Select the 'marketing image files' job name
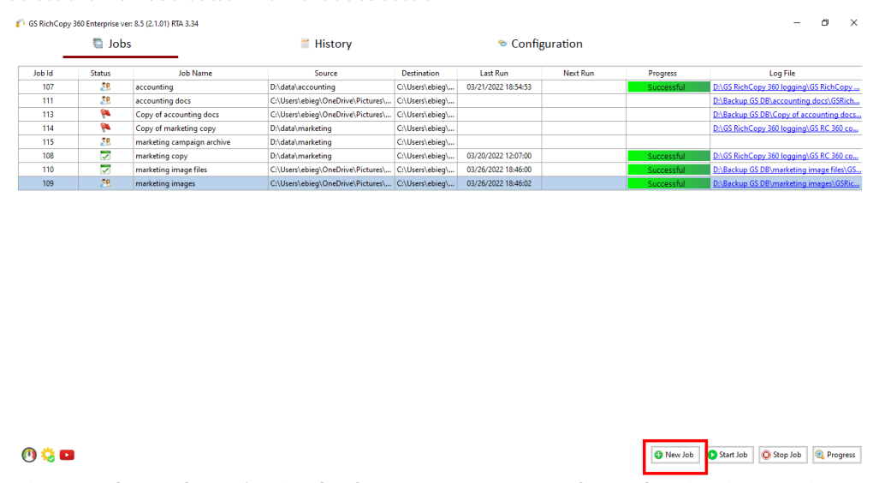Viewport: 879px width, 483px height. [171, 170]
